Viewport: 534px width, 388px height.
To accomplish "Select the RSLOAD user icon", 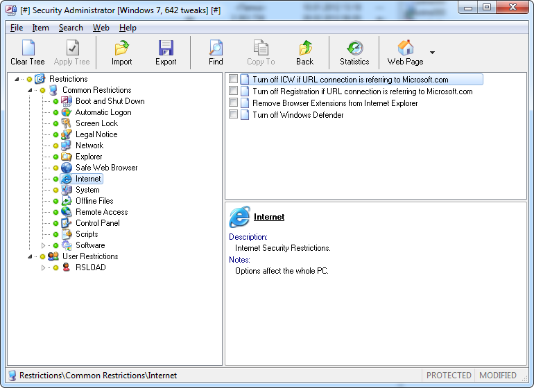I will click(67, 267).
